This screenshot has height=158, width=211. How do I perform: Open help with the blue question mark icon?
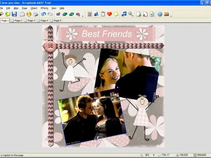click(160, 14)
